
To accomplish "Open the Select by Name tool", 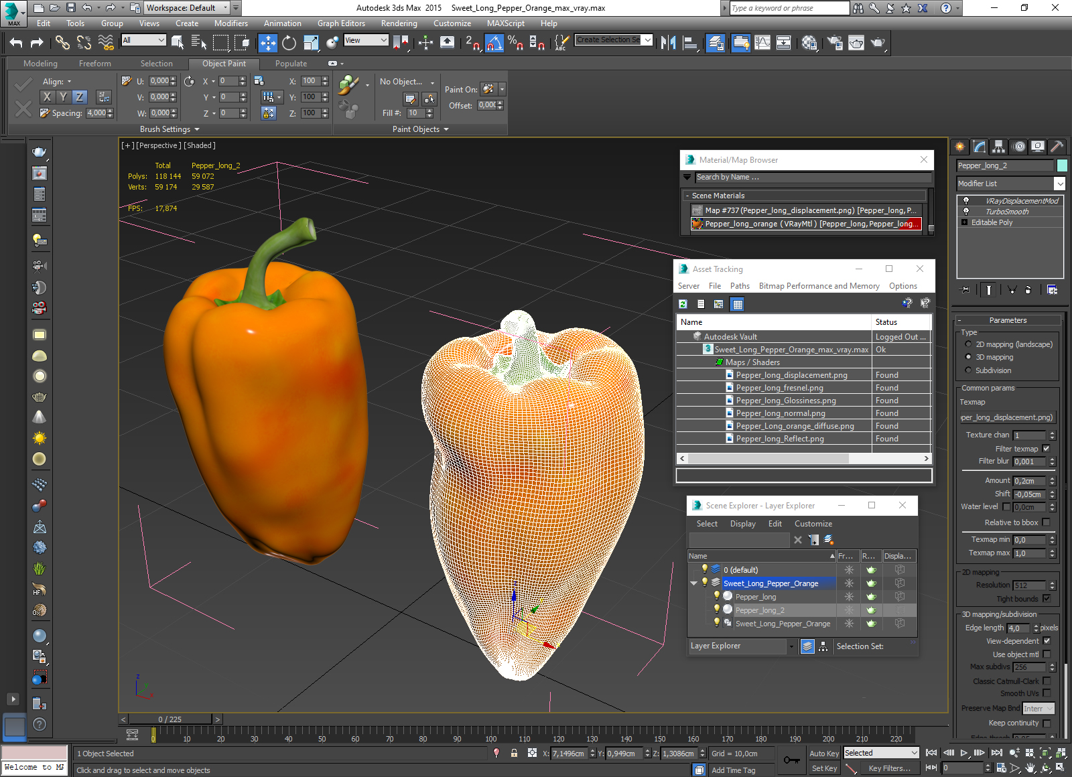I will pos(198,43).
